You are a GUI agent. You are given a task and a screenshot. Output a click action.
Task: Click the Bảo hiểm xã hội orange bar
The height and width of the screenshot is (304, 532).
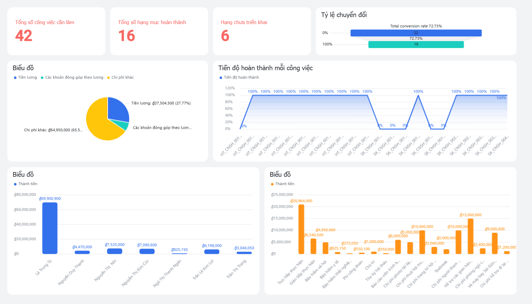tap(325, 248)
